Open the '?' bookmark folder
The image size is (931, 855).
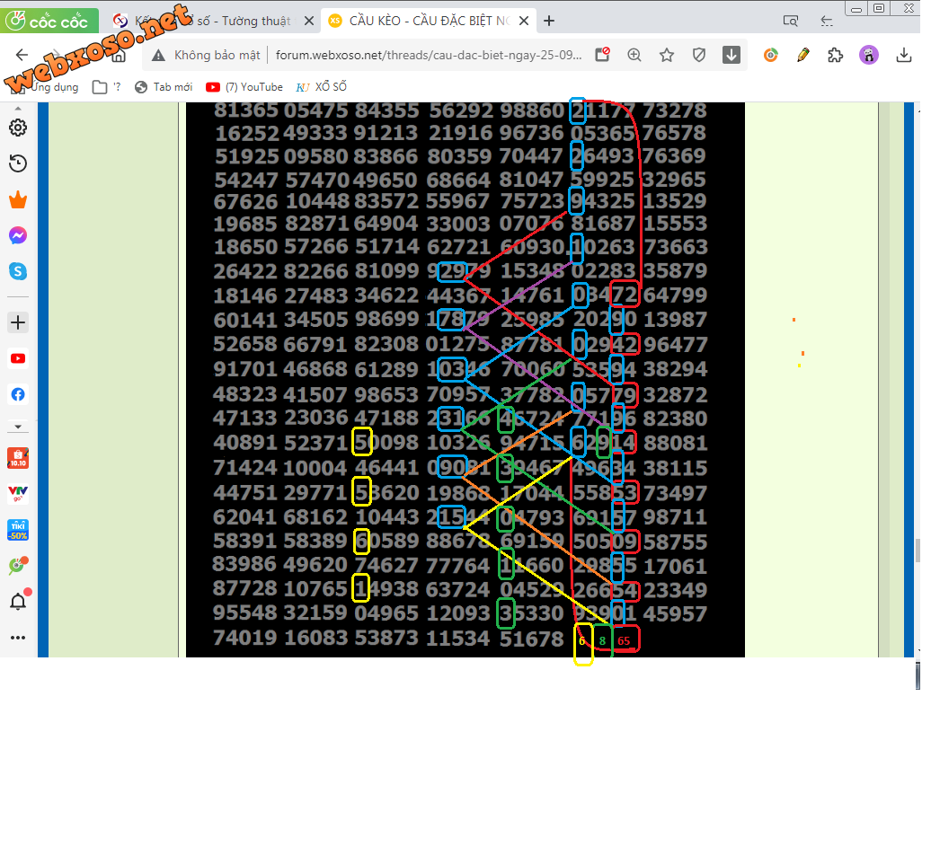tap(107, 87)
